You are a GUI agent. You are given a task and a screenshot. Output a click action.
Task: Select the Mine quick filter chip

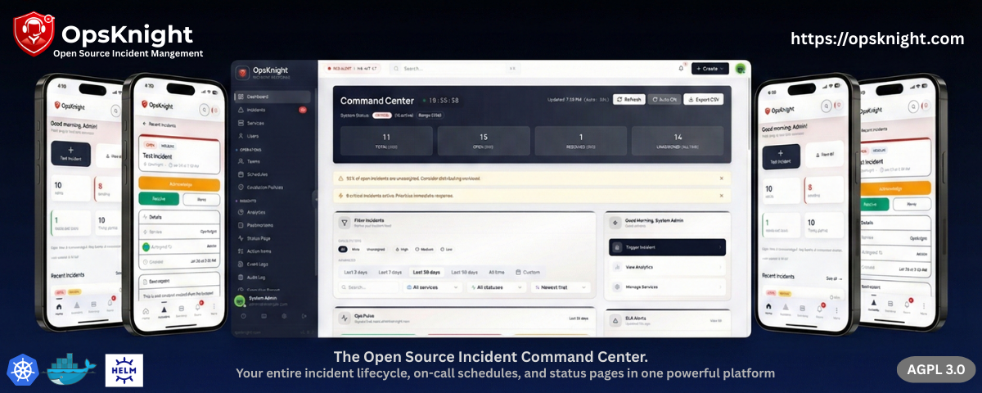357,248
